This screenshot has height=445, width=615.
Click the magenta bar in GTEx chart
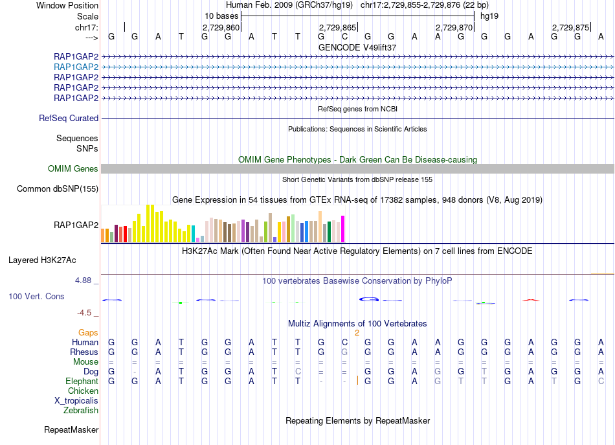[343, 229]
